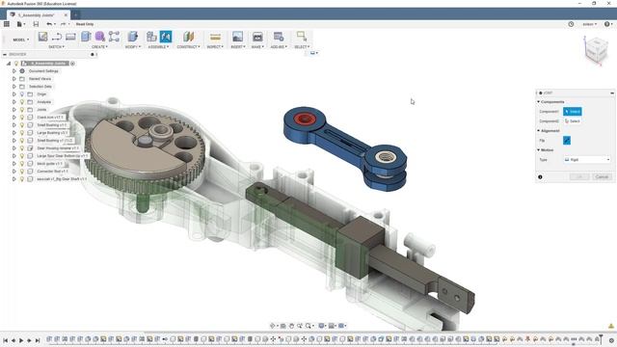The width and height of the screenshot is (617, 347).
Task: Click the Flip alignment button
Action: coord(567,141)
